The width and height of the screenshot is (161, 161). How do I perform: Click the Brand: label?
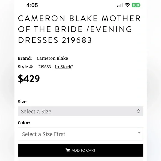pos(25,58)
